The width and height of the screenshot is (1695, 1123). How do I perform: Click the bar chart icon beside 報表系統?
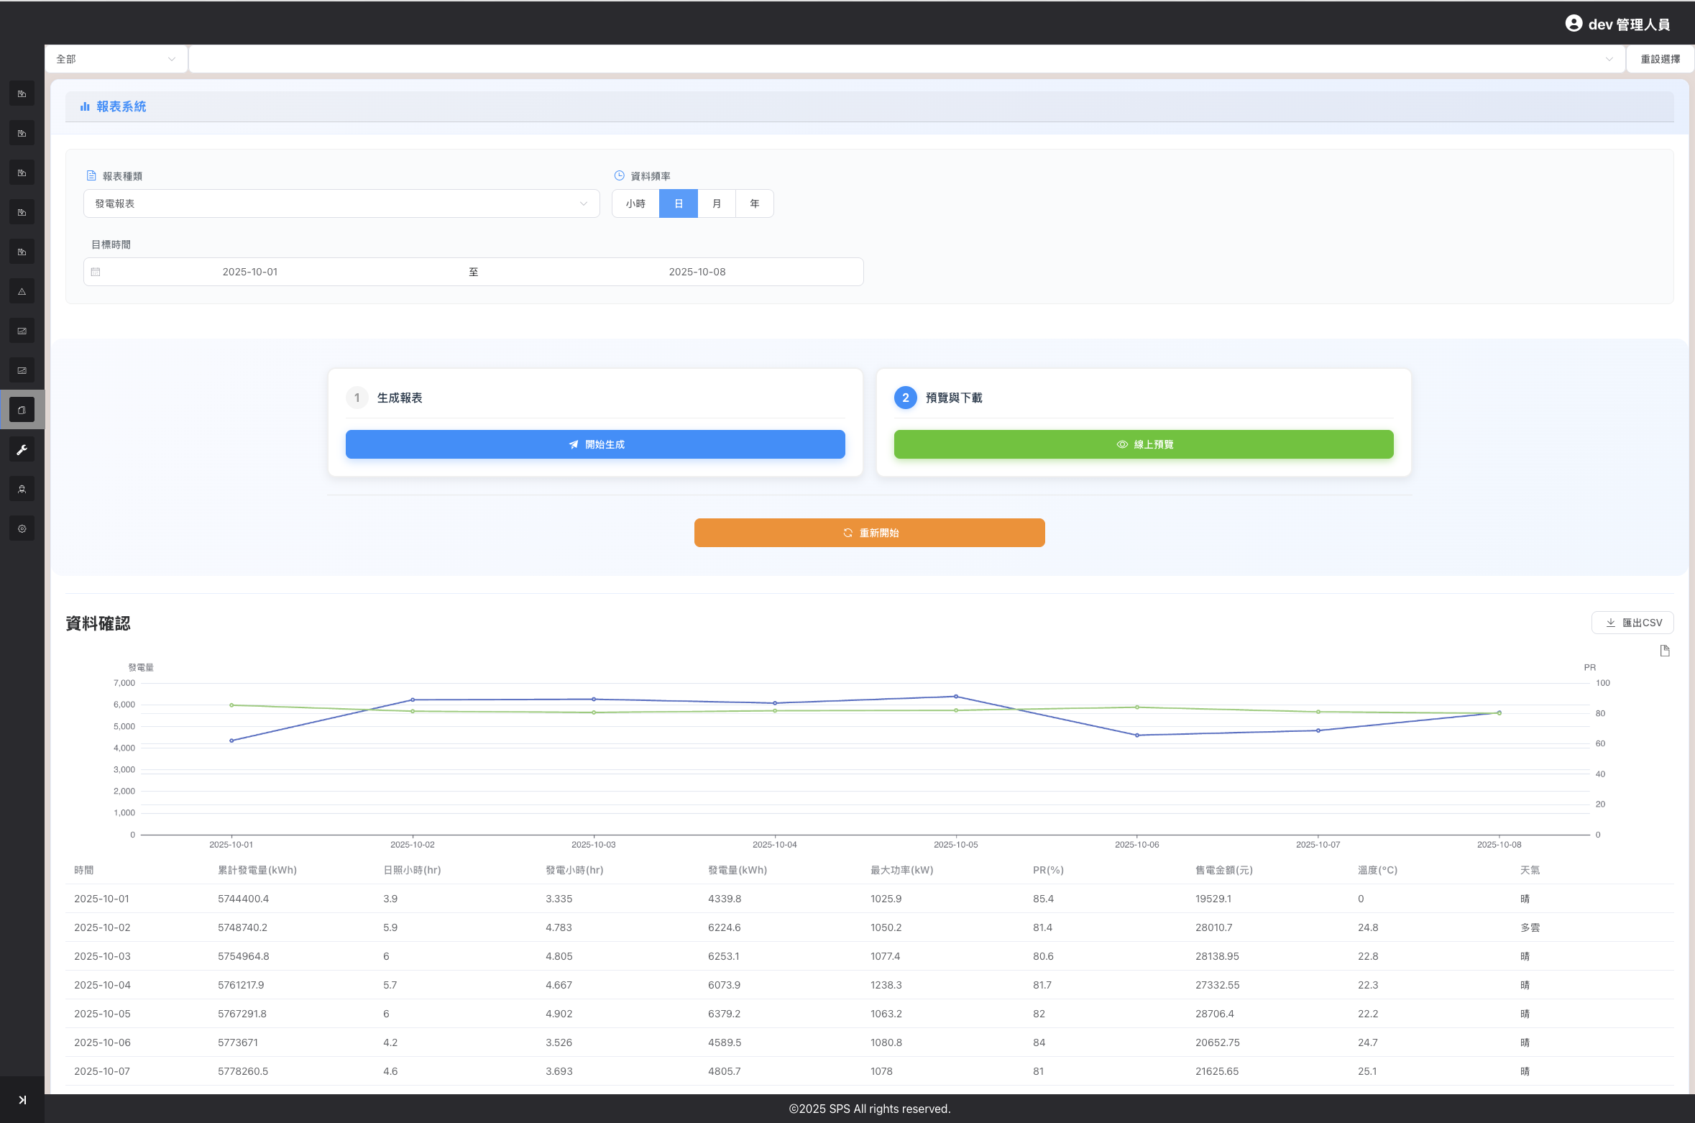coord(85,106)
